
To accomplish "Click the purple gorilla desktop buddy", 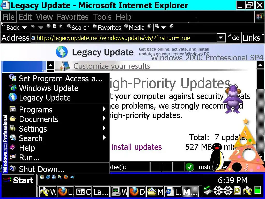I will coord(233,99).
